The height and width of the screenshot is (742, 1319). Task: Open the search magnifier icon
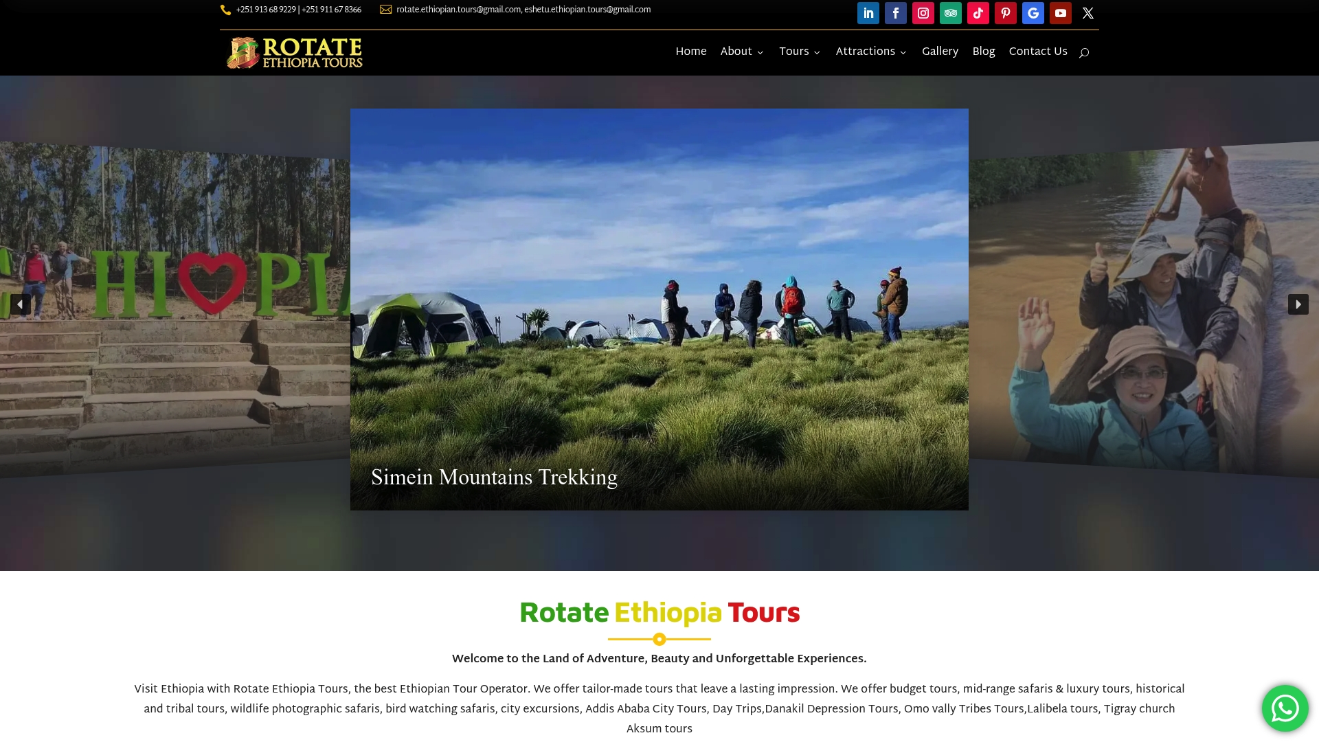(1083, 53)
